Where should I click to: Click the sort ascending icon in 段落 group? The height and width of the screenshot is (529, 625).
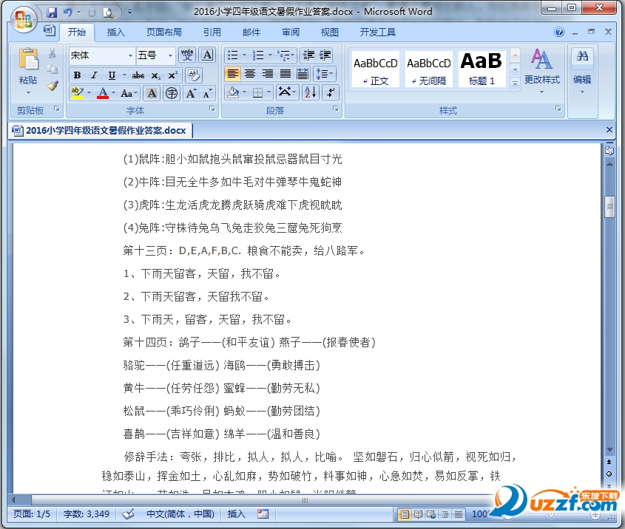[311, 92]
